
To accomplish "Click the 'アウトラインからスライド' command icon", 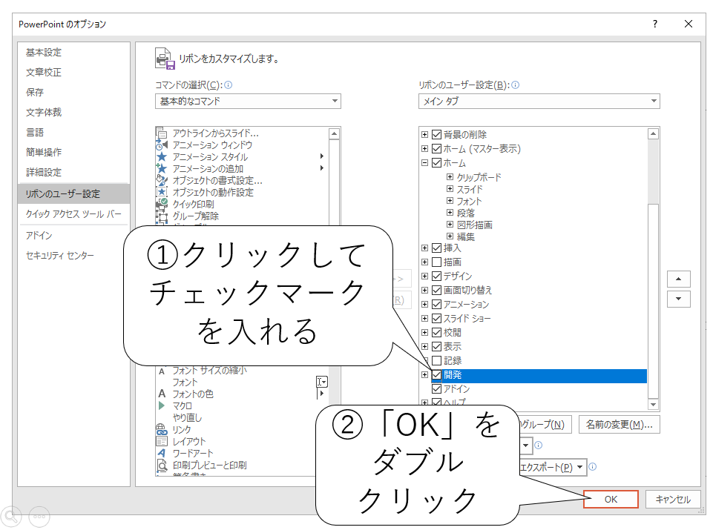I will click(x=162, y=133).
